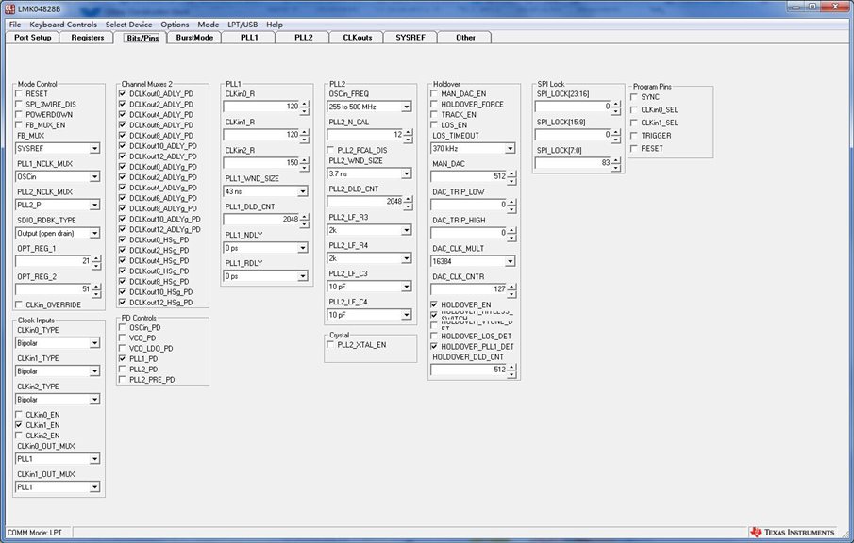Screen dimensions: 854x543
Task: Switch to the Other tab
Action: click(x=465, y=38)
